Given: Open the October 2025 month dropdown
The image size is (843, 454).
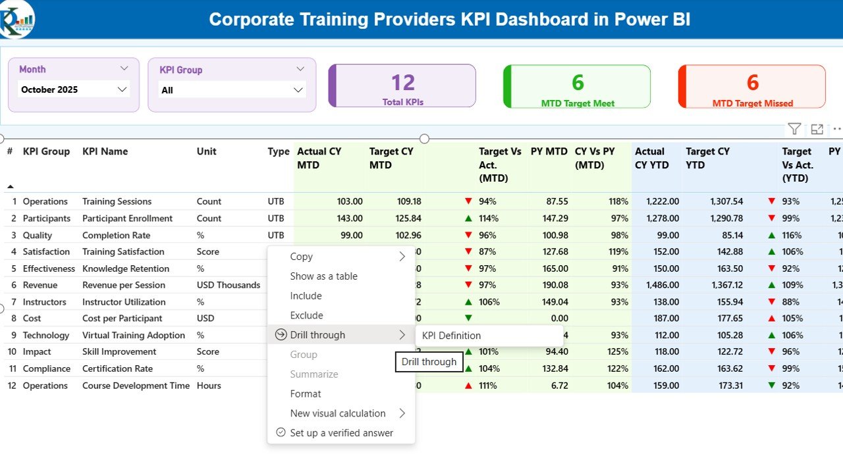Looking at the screenshot, I should point(122,89).
